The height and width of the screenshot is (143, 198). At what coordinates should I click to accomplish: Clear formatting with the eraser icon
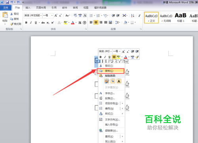tap(75, 15)
